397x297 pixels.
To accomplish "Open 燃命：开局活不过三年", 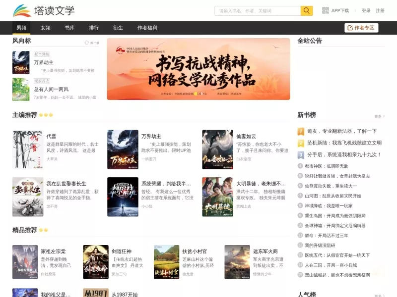I will 327,236.
